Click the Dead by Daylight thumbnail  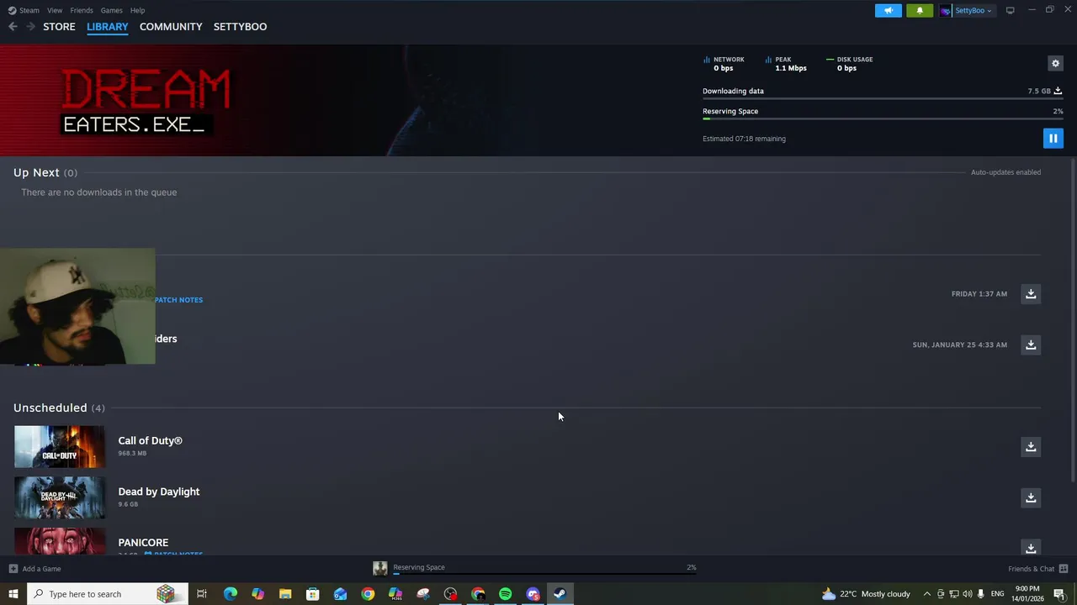tap(60, 497)
